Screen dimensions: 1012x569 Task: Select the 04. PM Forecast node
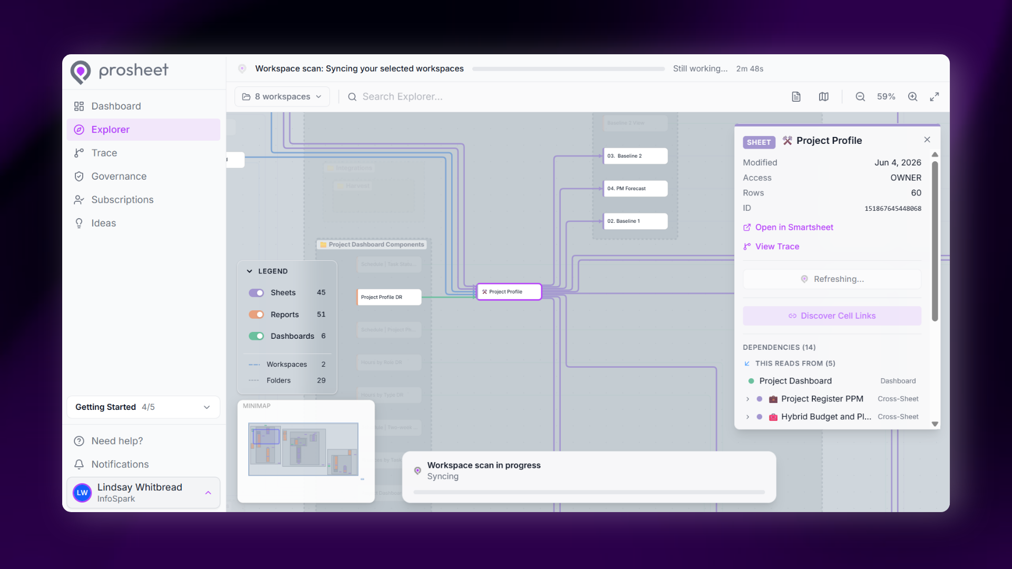[635, 189]
